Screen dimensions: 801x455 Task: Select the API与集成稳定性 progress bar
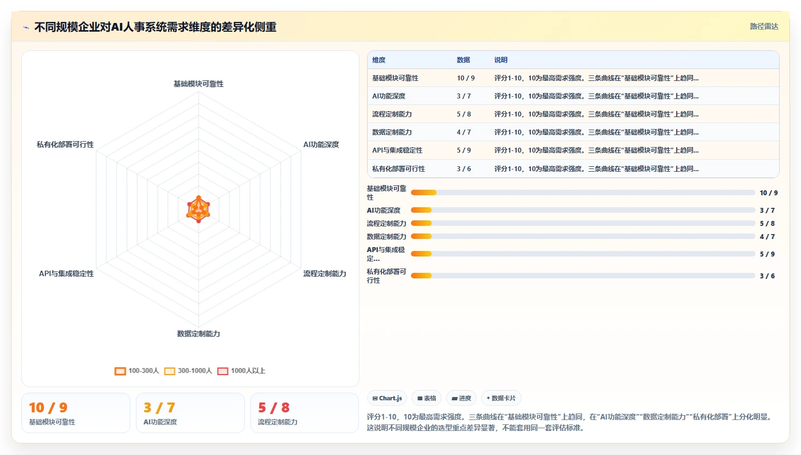[x=583, y=254]
